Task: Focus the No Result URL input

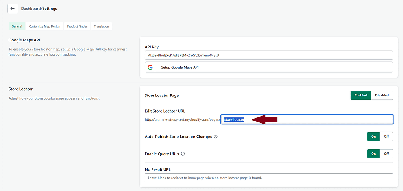Action: [269, 178]
